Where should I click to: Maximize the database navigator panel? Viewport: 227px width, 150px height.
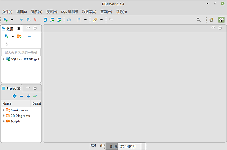[x=35, y=28]
